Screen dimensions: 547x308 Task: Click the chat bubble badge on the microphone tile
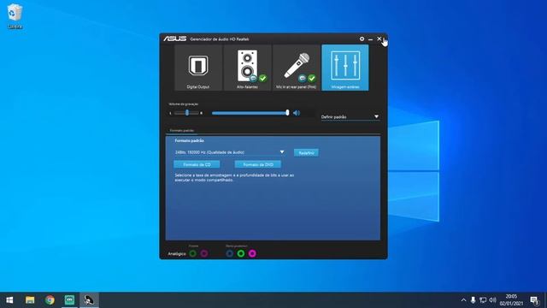click(x=303, y=78)
